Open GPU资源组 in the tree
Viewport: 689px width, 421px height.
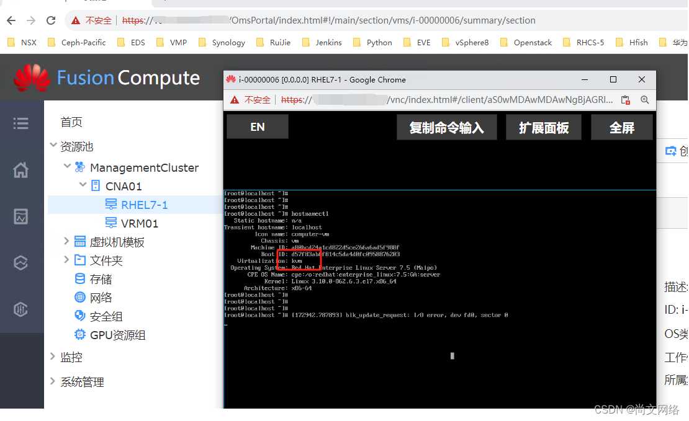[117, 335]
